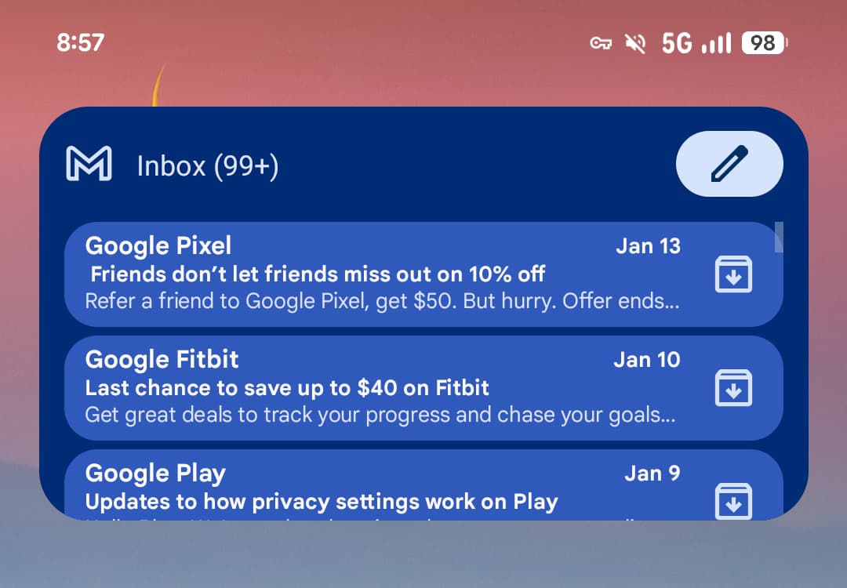The height and width of the screenshot is (588, 847).
Task: Tap the 8:57 clock in status bar
Action: (80, 42)
